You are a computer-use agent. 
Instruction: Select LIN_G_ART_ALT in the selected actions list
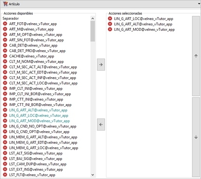(143, 24)
